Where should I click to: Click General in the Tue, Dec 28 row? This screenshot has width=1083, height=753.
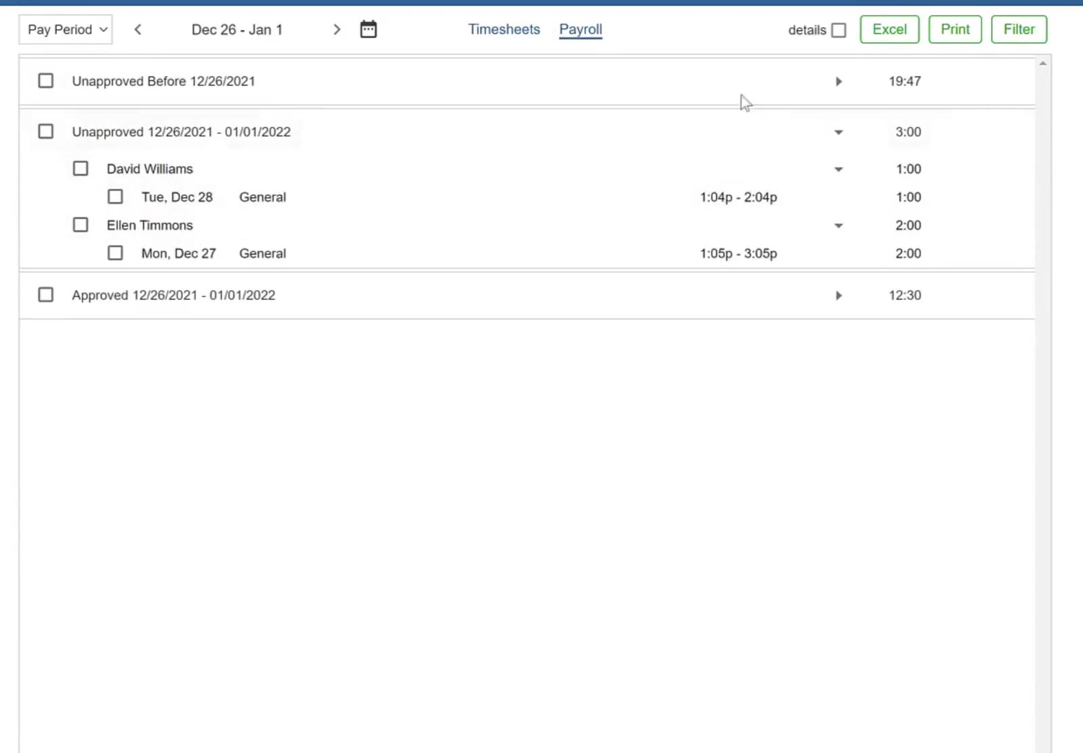click(x=263, y=197)
